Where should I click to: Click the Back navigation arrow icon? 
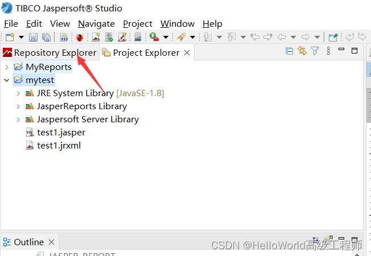click(282, 37)
